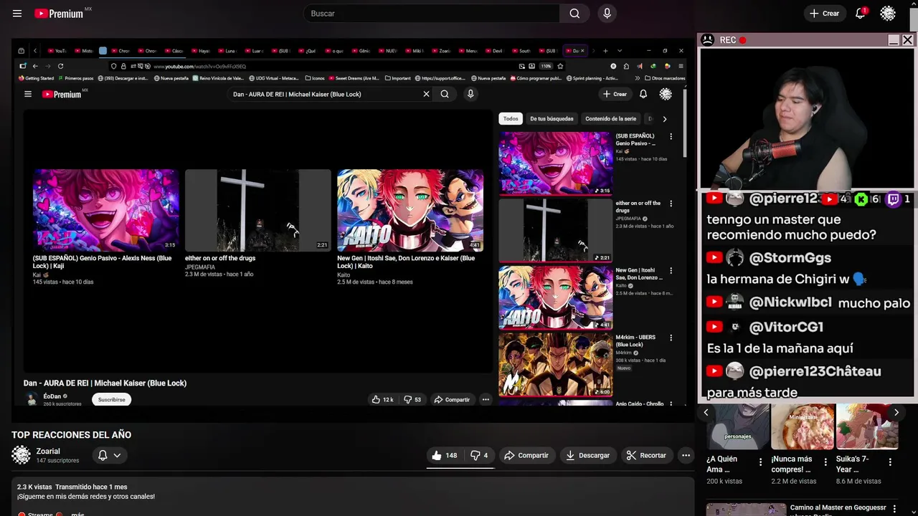Download the video via Descargar
Image resolution: width=918 pixels, height=516 pixels.
coord(587,455)
